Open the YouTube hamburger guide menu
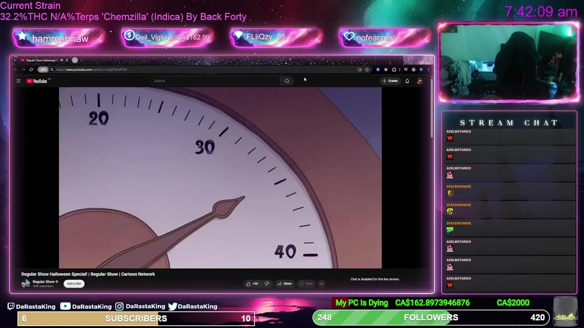The width and height of the screenshot is (584, 328). tap(18, 81)
